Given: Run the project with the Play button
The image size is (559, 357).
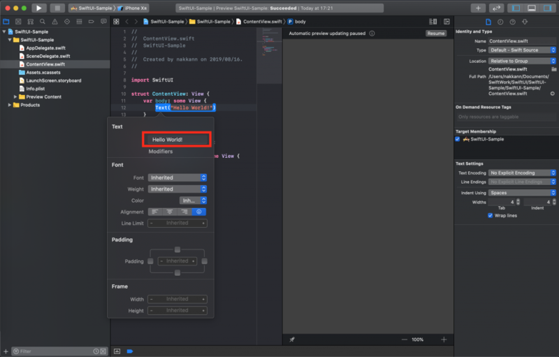Looking at the screenshot, I should click(39, 8).
